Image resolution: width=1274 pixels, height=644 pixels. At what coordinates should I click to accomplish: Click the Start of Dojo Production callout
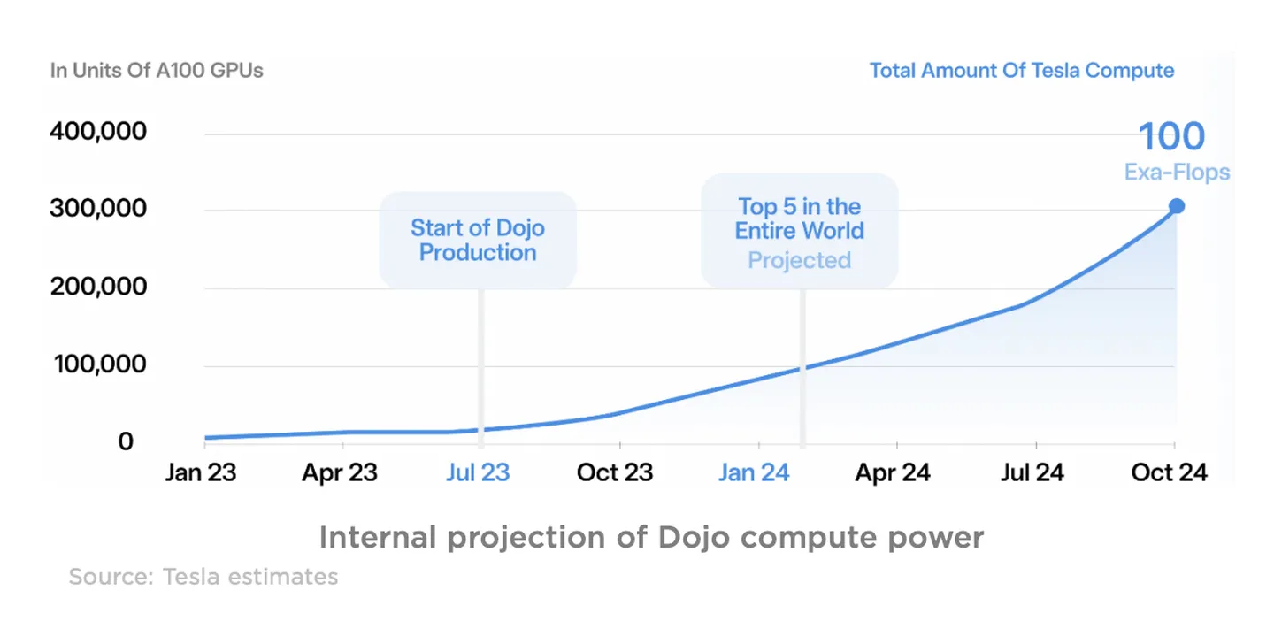[x=478, y=240]
